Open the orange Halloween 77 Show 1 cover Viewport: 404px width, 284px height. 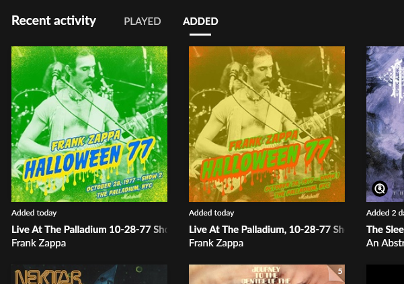(267, 124)
